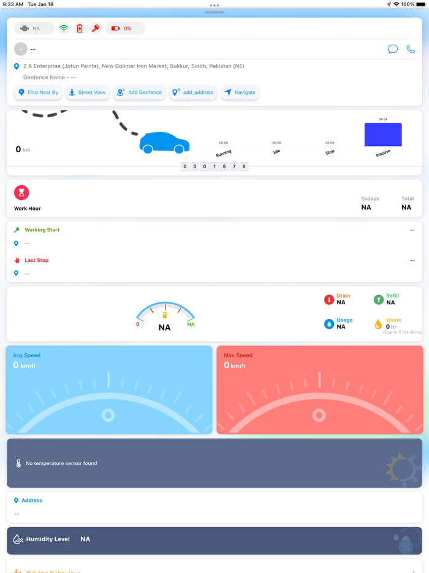Tap the Todays NA work hour value
The width and height of the screenshot is (429, 573).
pyautogui.click(x=366, y=207)
